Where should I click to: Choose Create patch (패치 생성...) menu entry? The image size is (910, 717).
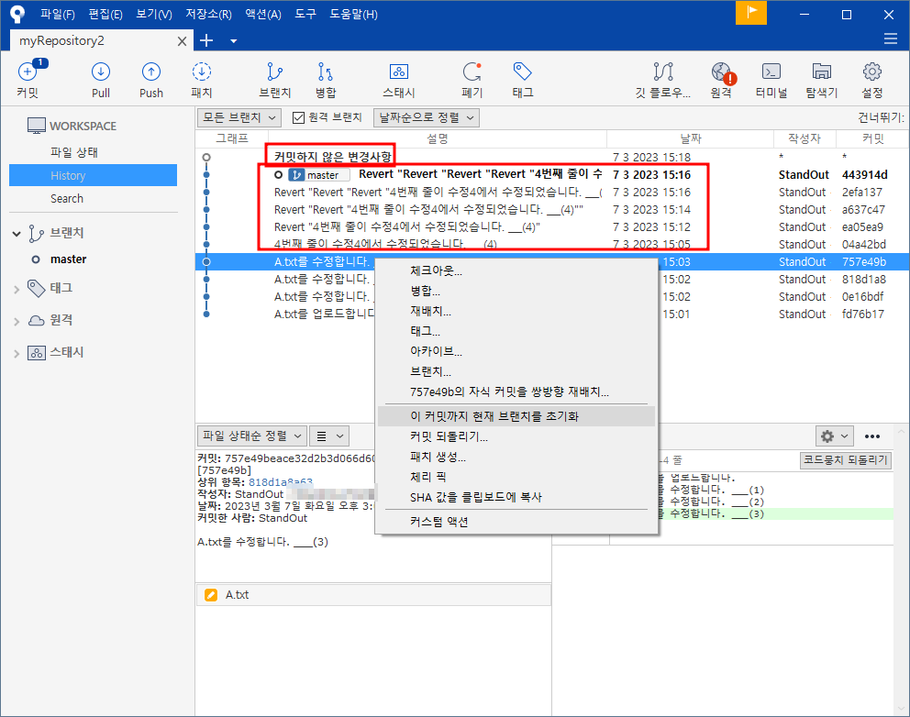(x=516, y=458)
